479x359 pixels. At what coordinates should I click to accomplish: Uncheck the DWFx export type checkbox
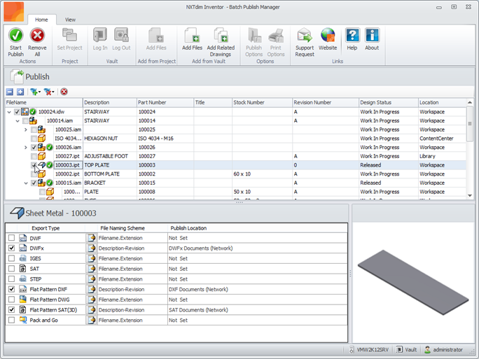click(12, 248)
